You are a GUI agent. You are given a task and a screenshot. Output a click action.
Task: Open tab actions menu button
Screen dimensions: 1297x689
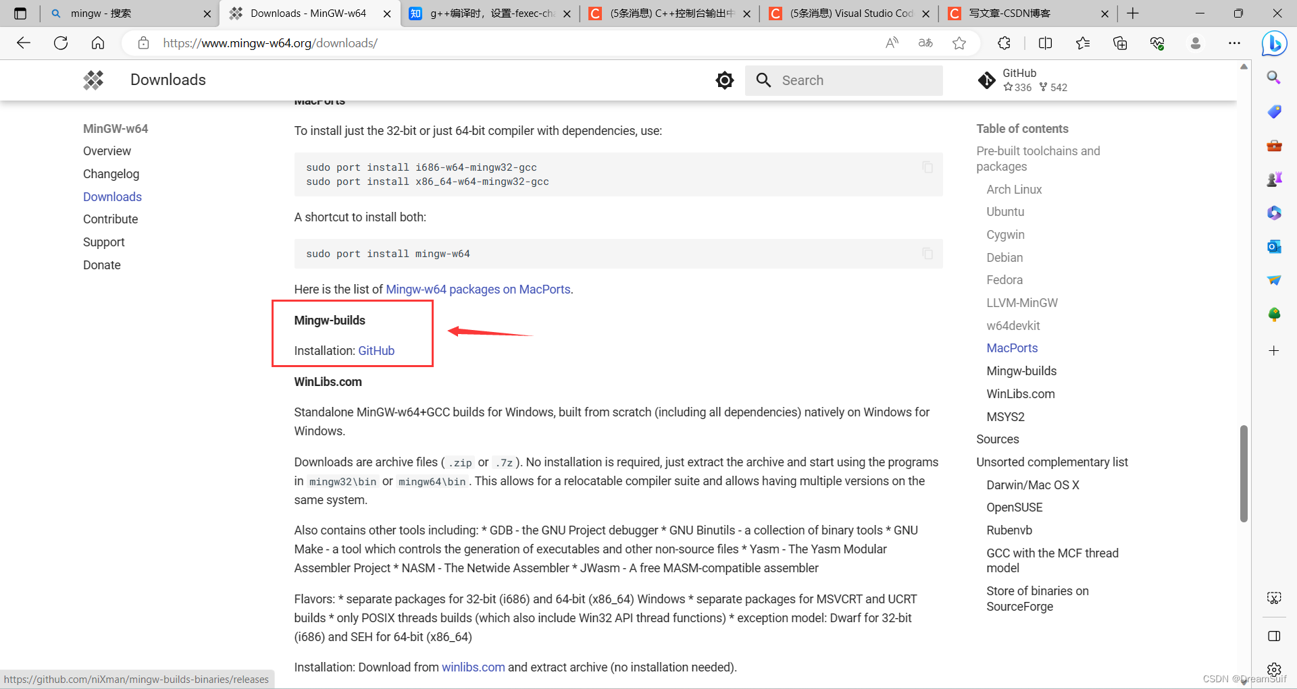(x=20, y=13)
